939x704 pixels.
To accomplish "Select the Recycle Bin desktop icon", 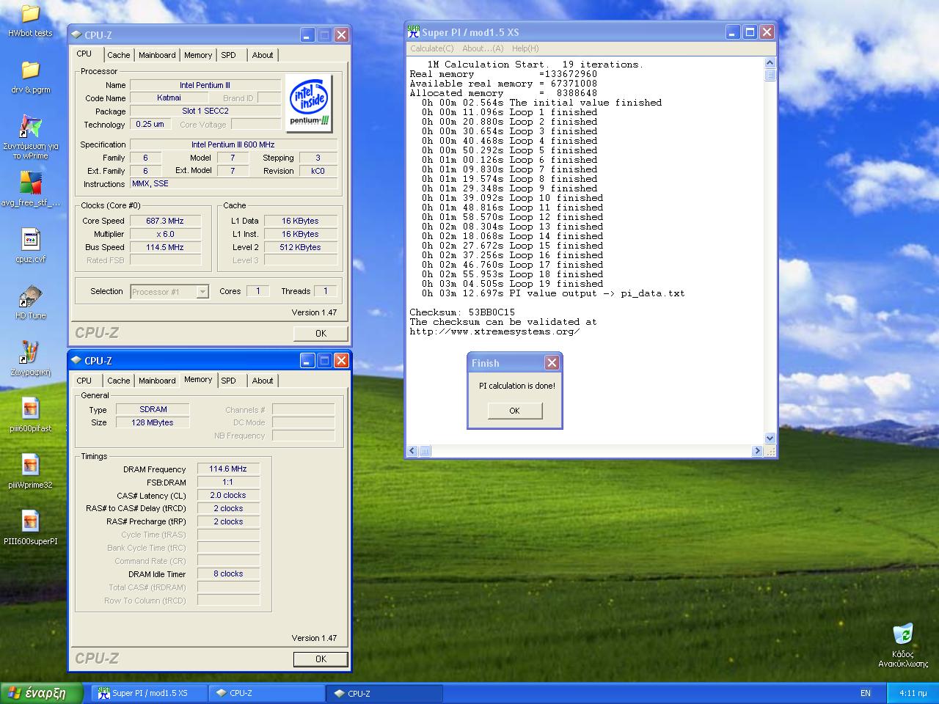I will (x=903, y=634).
